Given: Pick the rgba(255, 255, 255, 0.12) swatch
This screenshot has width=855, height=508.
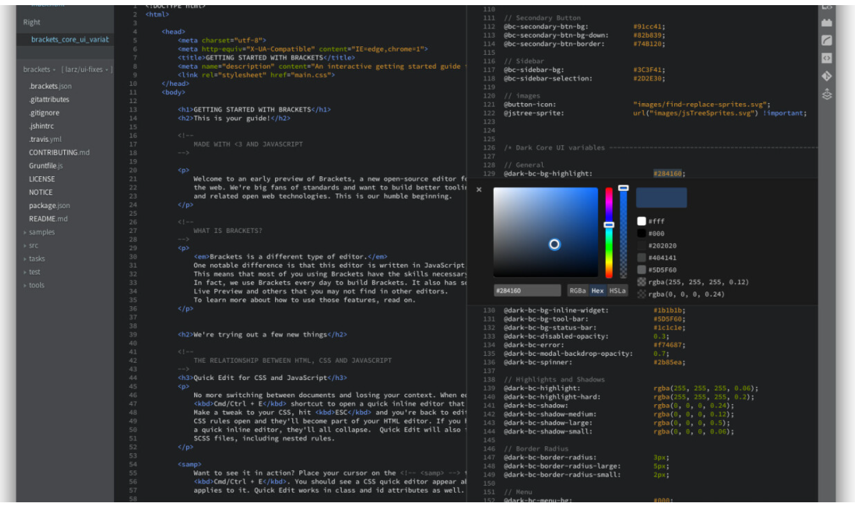Looking at the screenshot, I should coord(642,282).
